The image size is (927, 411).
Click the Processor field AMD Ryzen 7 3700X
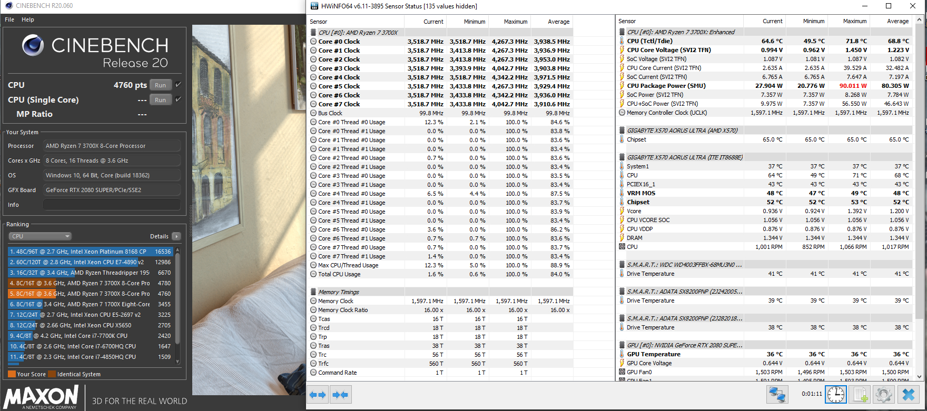pyautogui.click(x=112, y=146)
